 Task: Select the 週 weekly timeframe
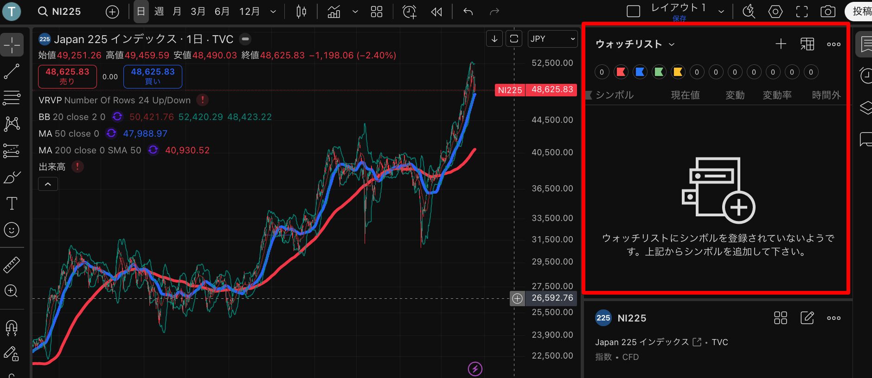(x=159, y=12)
